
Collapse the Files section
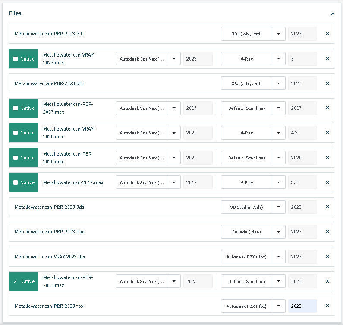(333, 13)
